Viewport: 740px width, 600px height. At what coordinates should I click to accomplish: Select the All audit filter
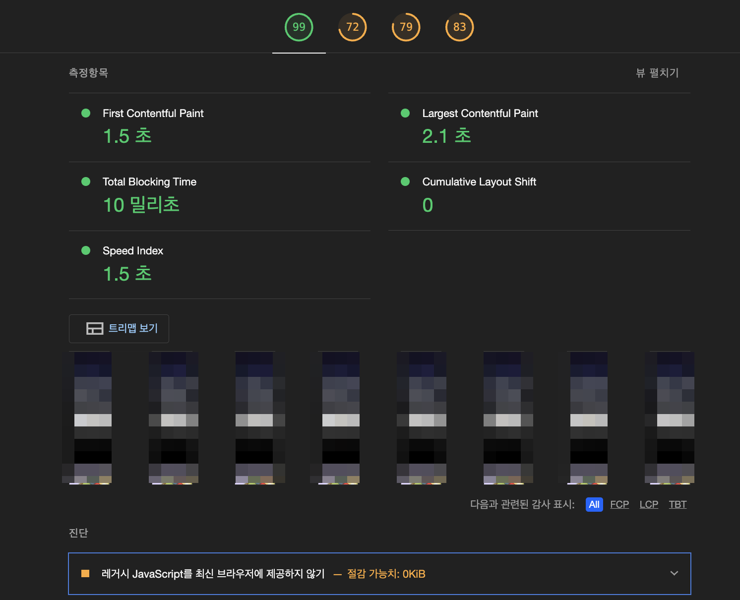594,504
